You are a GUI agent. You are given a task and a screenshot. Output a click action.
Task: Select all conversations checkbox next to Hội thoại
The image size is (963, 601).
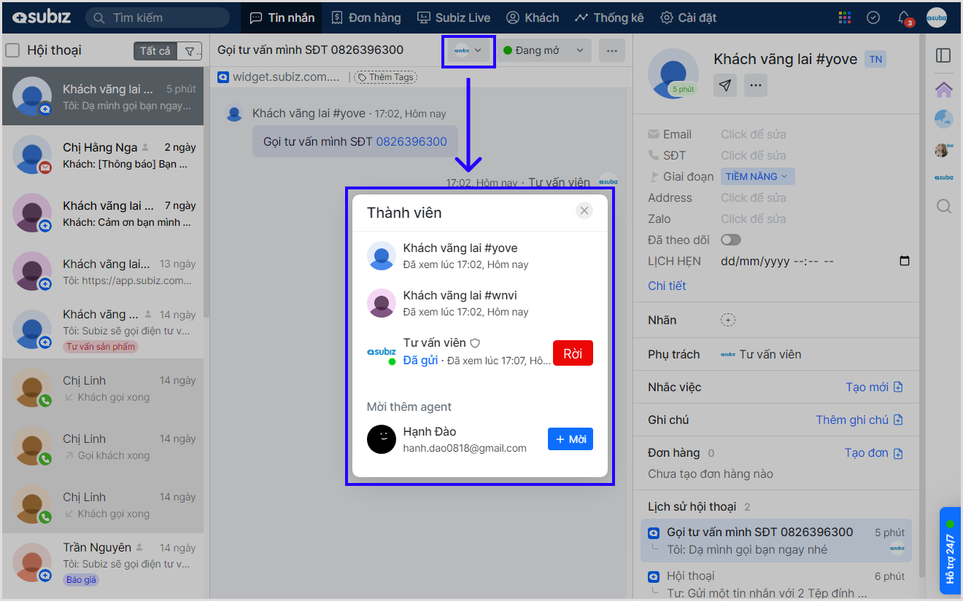click(12, 50)
